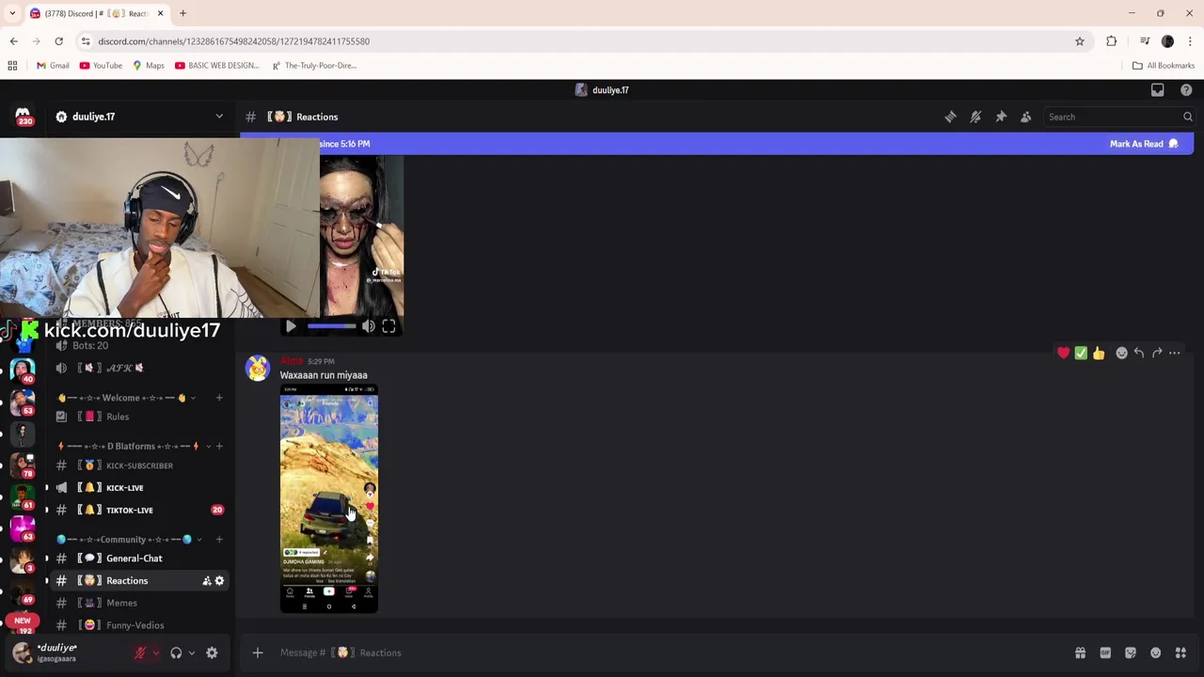The height and width of the screenshot is (677, 1204).
Task: Open the Discord help question-mark icon
Action: click(x=1186, y=90)
